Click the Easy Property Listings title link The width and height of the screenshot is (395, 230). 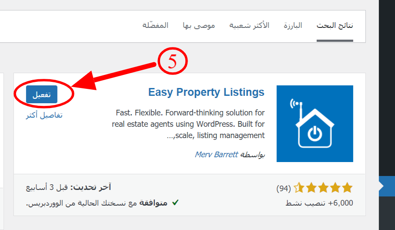click(206, 92)
